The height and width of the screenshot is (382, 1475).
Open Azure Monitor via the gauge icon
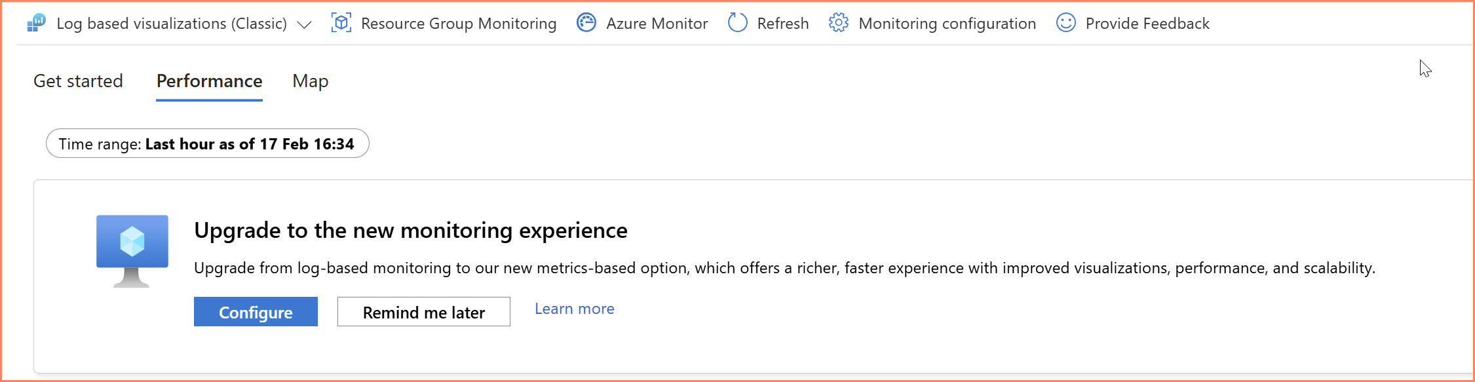click(x=586, y=22)
